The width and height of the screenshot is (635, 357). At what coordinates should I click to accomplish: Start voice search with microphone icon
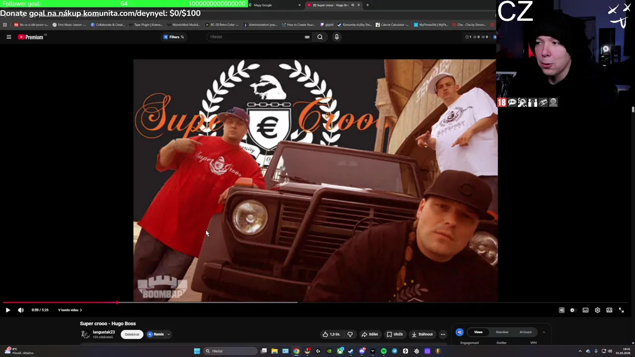(x=336, y=37)
